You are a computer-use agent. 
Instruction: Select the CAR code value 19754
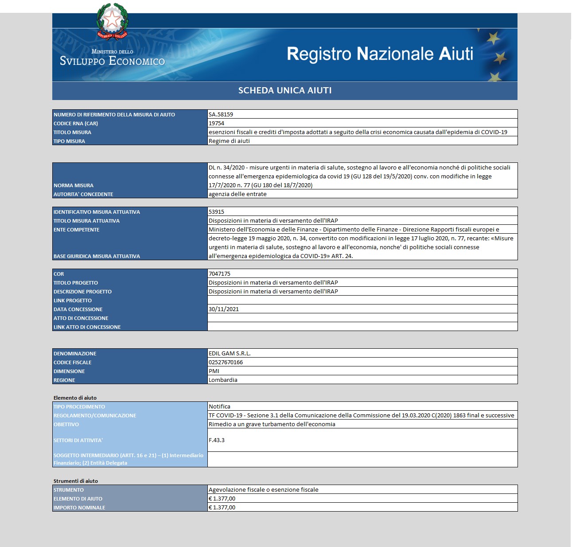click(x=216, y=123)
